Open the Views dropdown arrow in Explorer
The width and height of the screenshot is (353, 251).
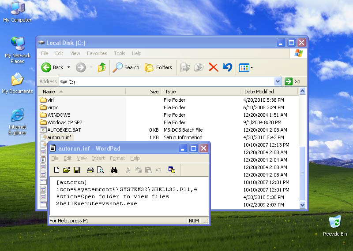[x=252, y=67]
